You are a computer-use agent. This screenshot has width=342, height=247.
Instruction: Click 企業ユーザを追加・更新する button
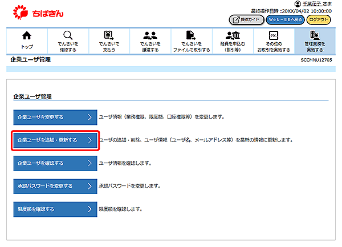tap(55, 140)
